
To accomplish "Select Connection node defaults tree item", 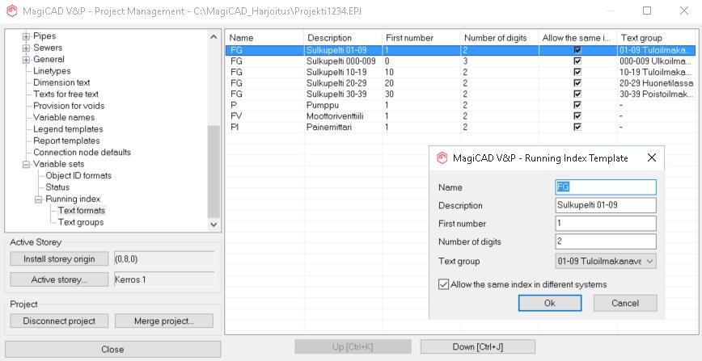I will 82,153.
